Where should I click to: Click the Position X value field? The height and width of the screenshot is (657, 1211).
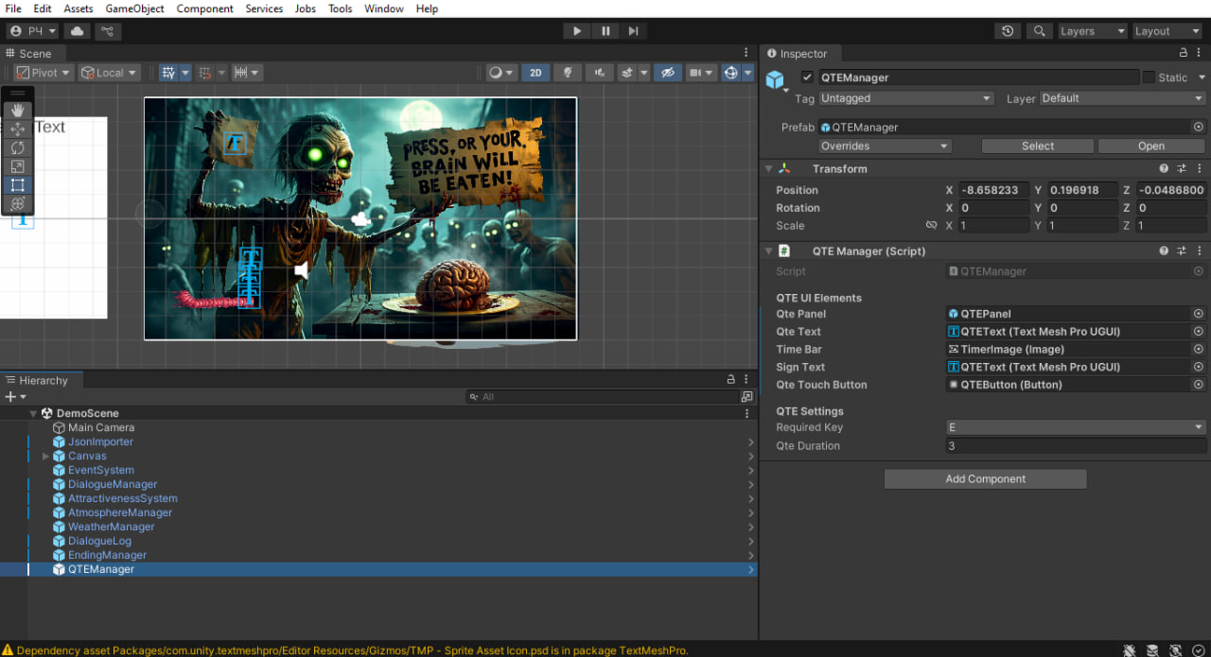(993, 190)
